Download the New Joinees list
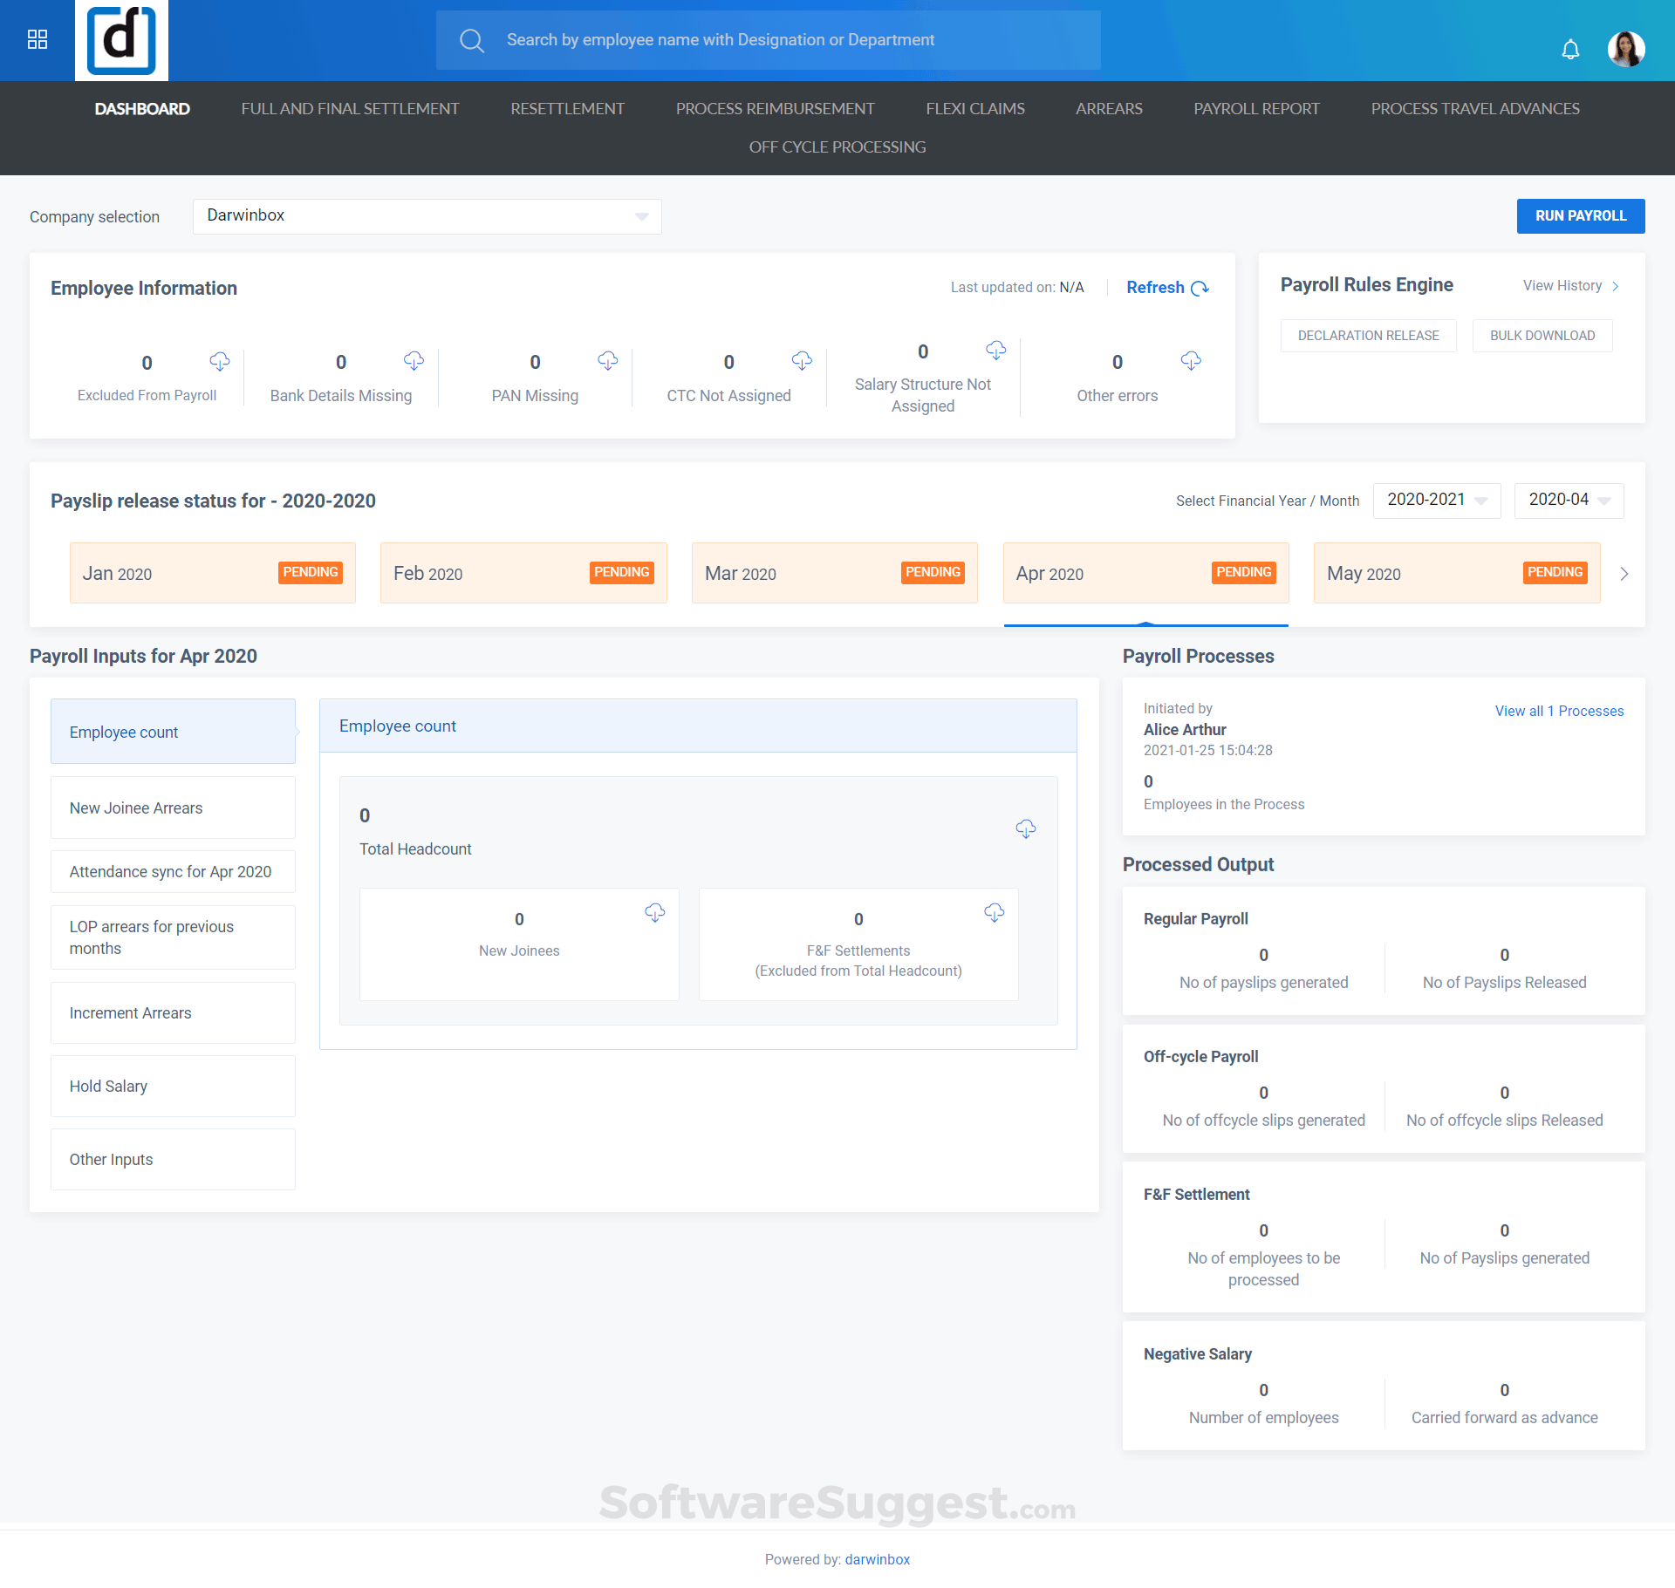This screenshot has height=1588, width=1675. point(655,914)
